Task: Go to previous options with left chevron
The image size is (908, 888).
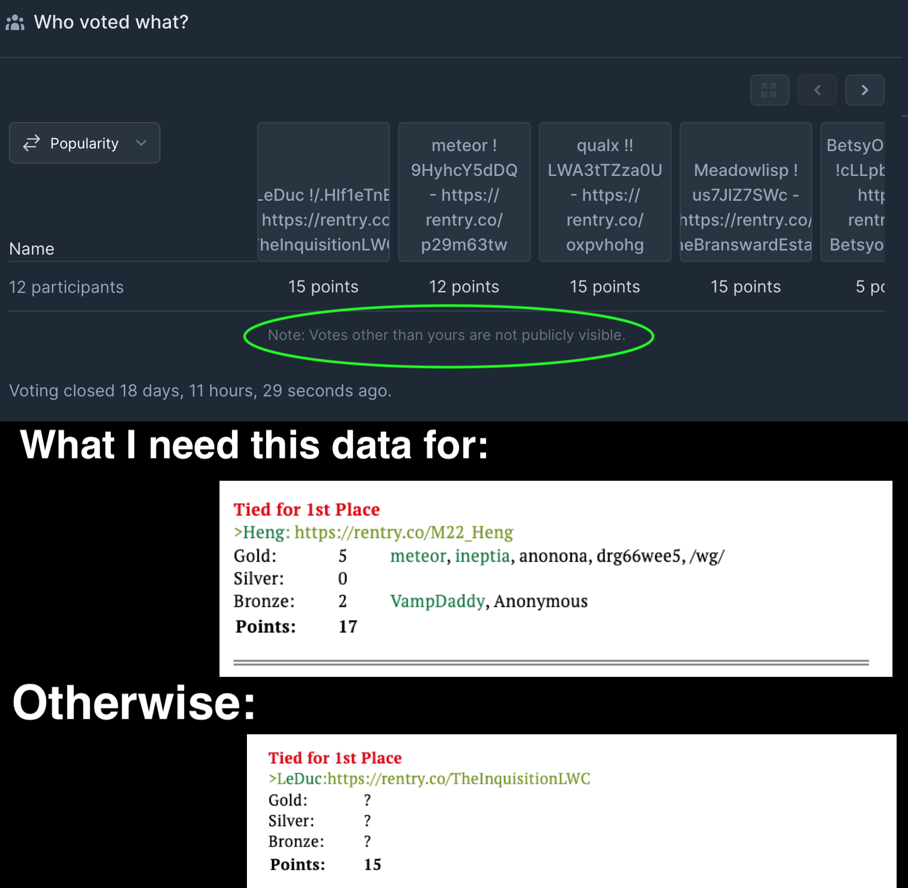Action: pos(817,90)
